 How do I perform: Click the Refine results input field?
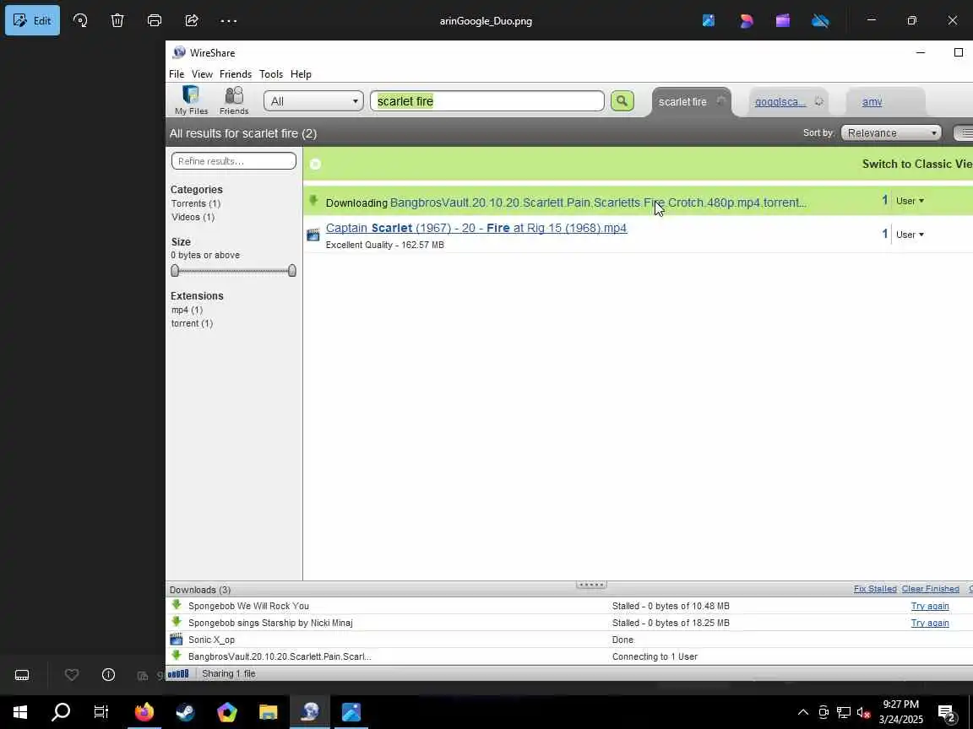coord(234,161)
